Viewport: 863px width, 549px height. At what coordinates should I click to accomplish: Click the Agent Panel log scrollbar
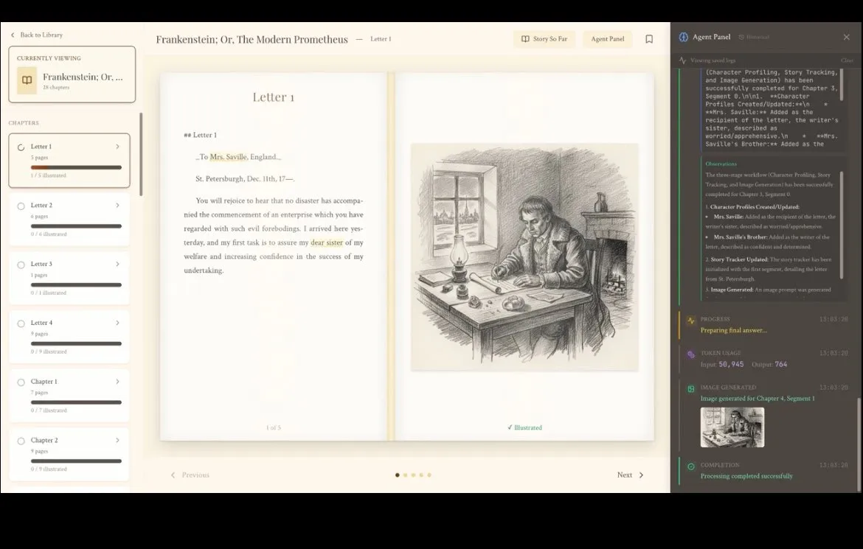click(x=859, y=444)
